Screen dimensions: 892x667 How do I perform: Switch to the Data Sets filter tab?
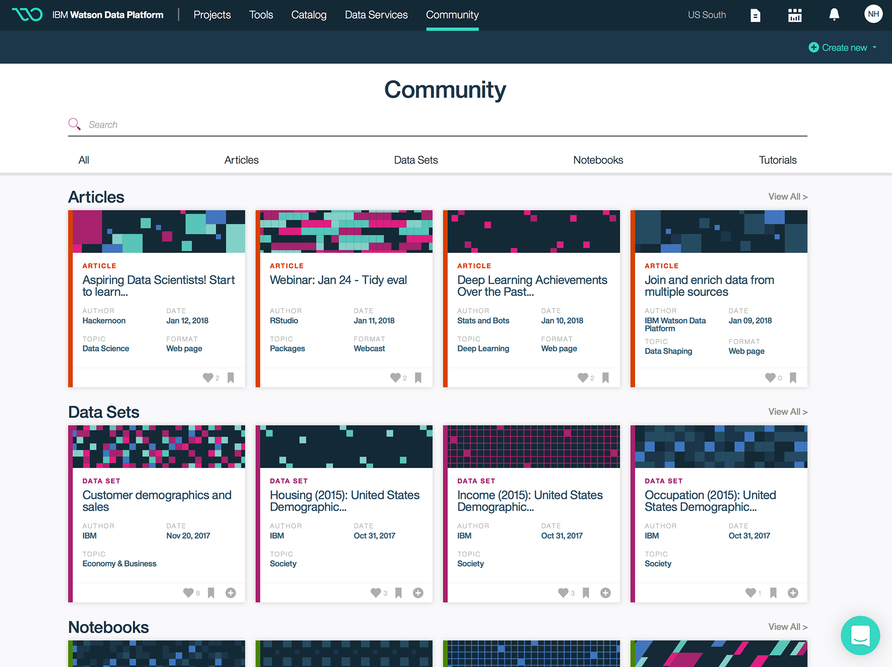pyautogui.click(x=416, y=160)
